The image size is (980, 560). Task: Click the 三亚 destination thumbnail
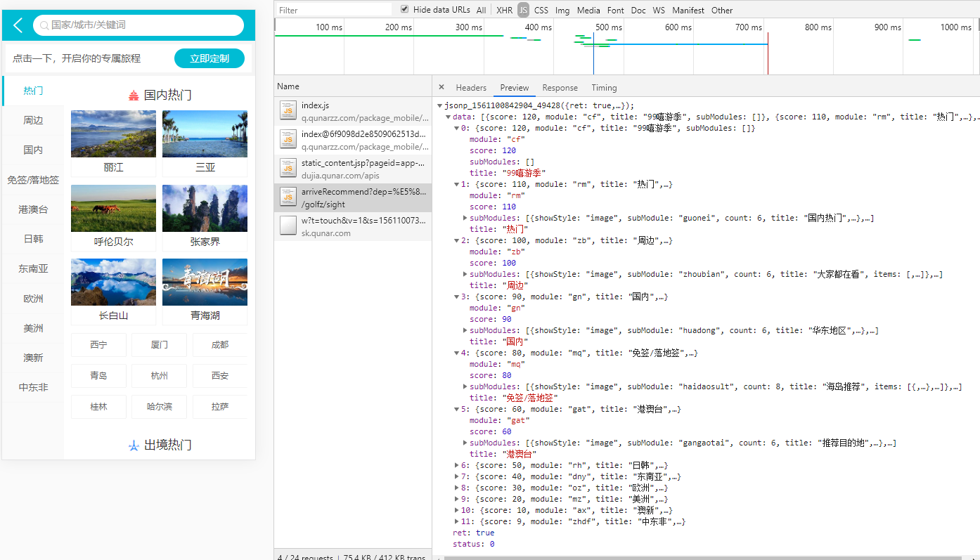pos(205,134)
